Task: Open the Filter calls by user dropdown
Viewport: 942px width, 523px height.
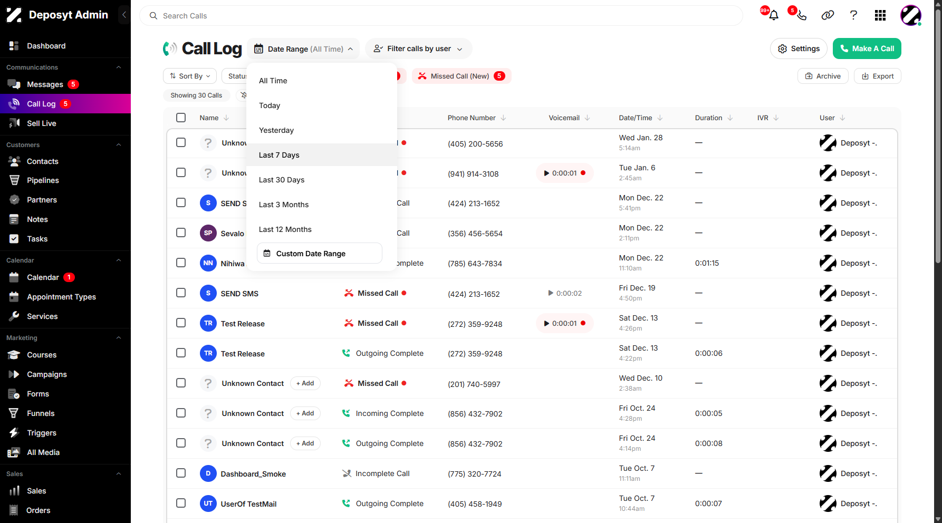Action: 418,49
